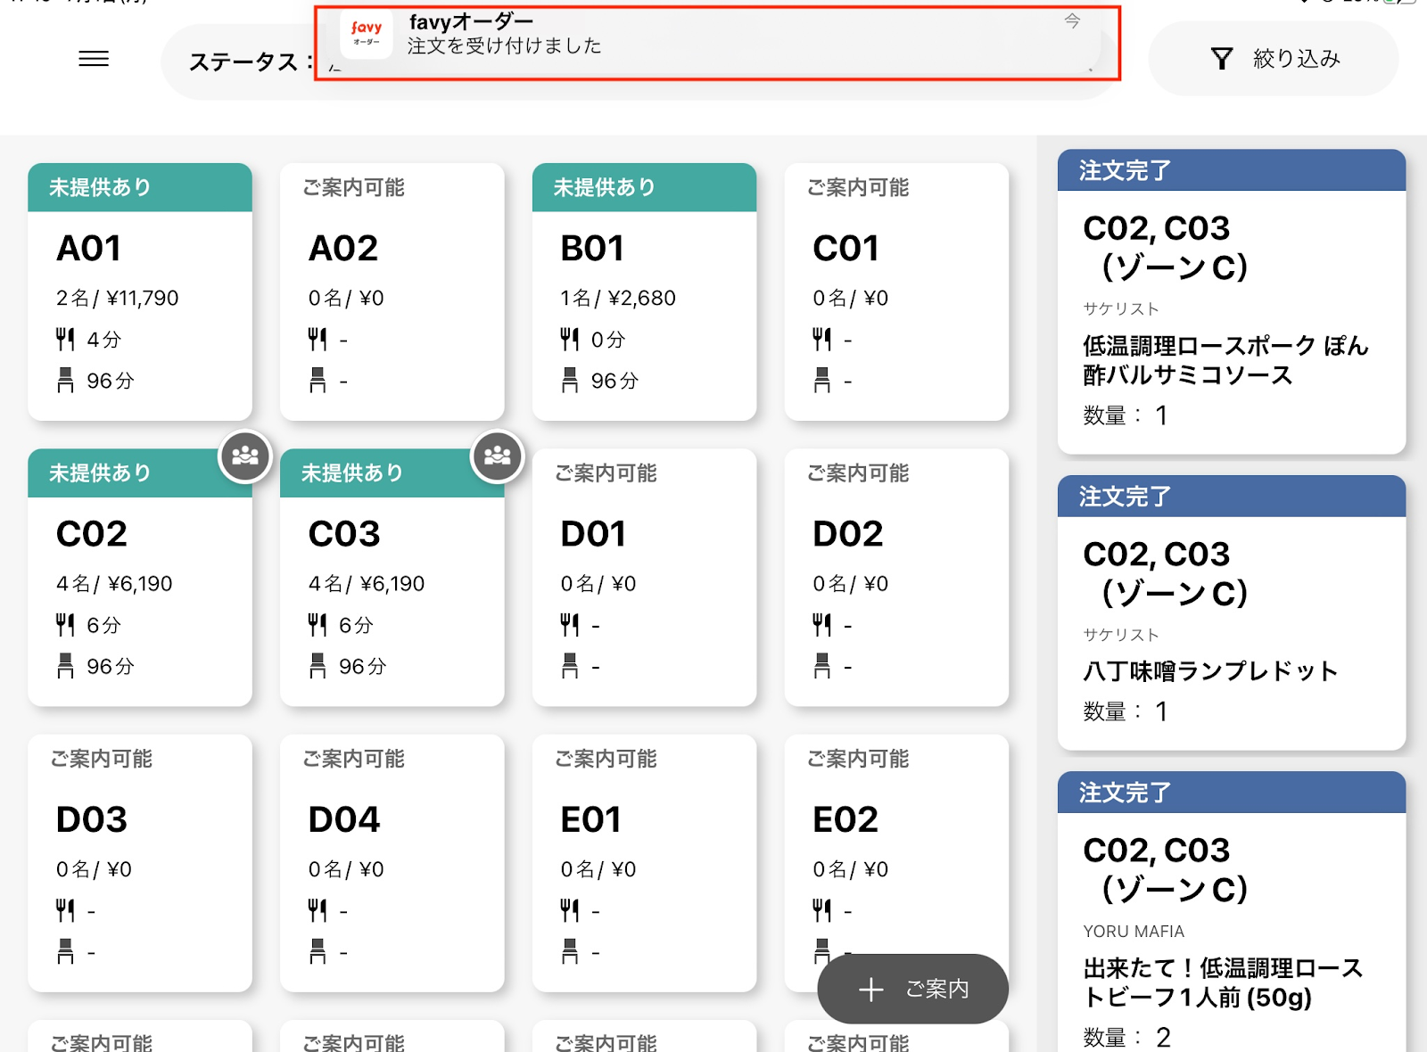Image resolution: width=1427 pixels, height=1052 pixels.
Task: Select table B01 title
Action: [x=592, y=248]
